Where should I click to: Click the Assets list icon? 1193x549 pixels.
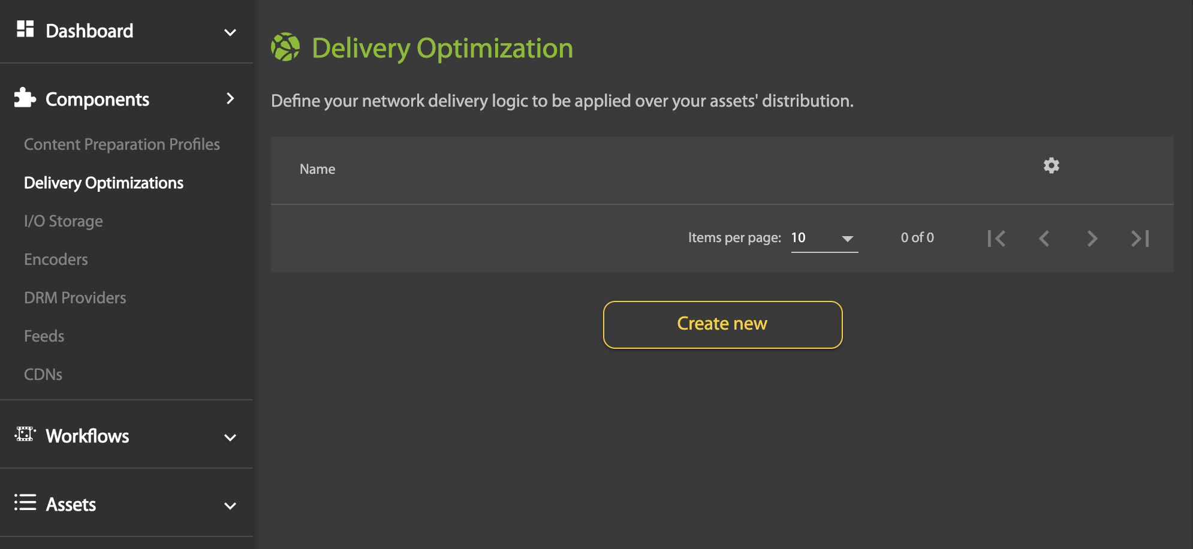pos(25,502)
